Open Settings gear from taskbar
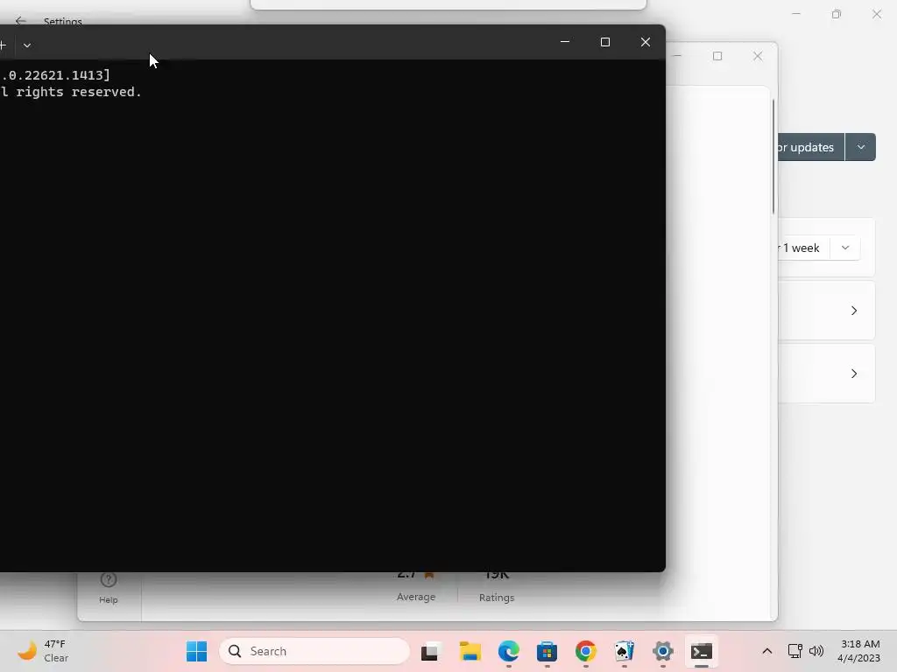897x672 pixels. 663,651
